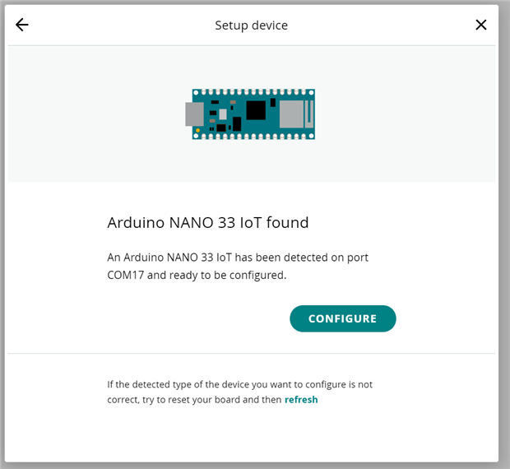Click the text mentioning port COM17
This screenshot has width=510, height=469.
click(x=238, y=266)
